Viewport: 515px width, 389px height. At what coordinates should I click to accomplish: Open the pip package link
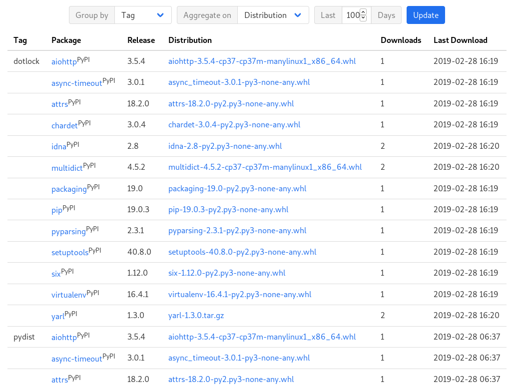[57, 210]
